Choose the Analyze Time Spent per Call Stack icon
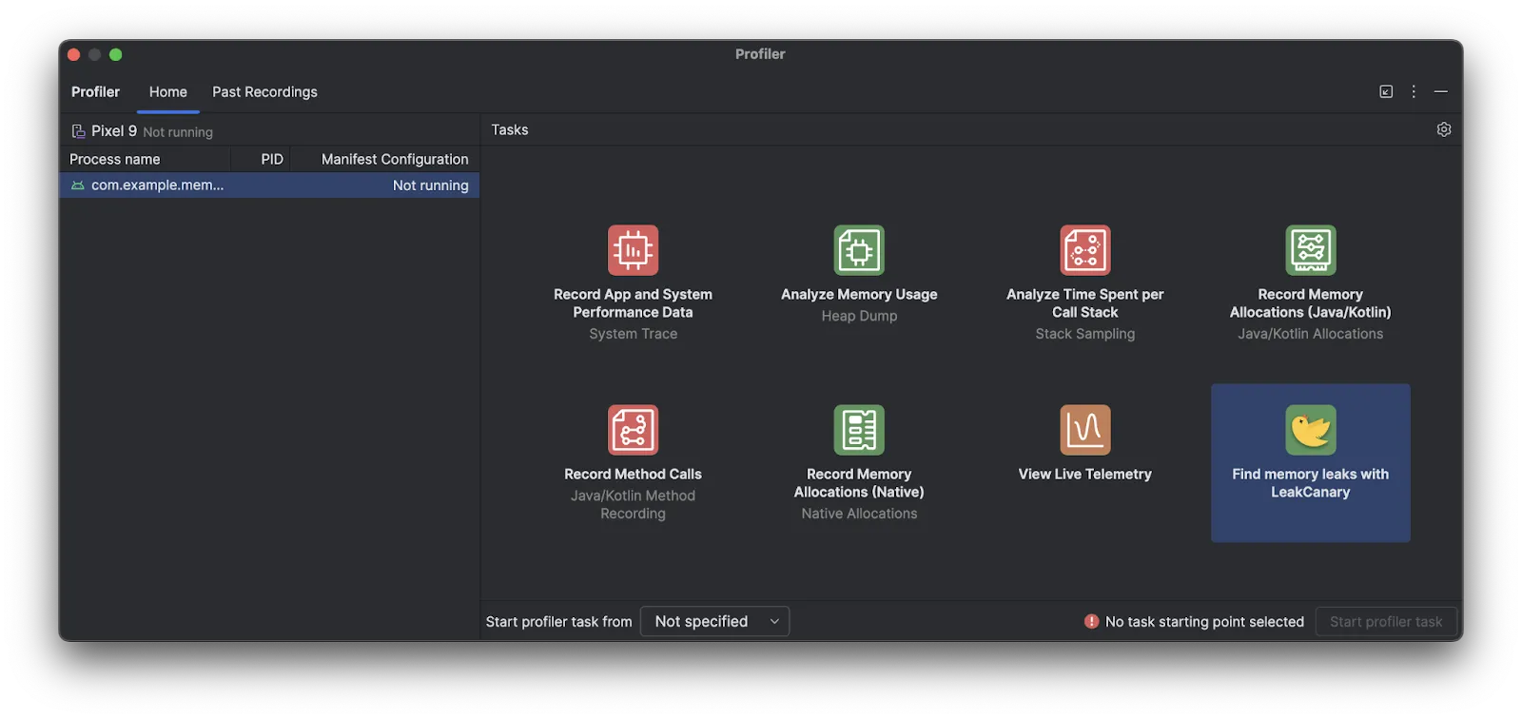This screenshot has width=1522, height=719. pyautogui.click(x=1084, y=250)
